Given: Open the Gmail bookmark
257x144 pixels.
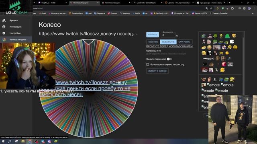Looking at the screenshot, I should pyautogui.click(x=43, y=13).
